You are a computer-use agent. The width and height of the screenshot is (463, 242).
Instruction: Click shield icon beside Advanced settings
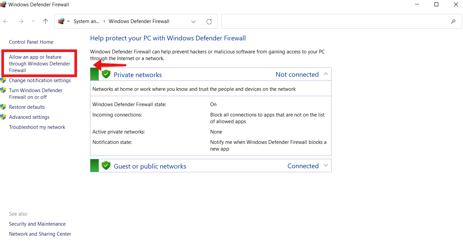[3, 117]
